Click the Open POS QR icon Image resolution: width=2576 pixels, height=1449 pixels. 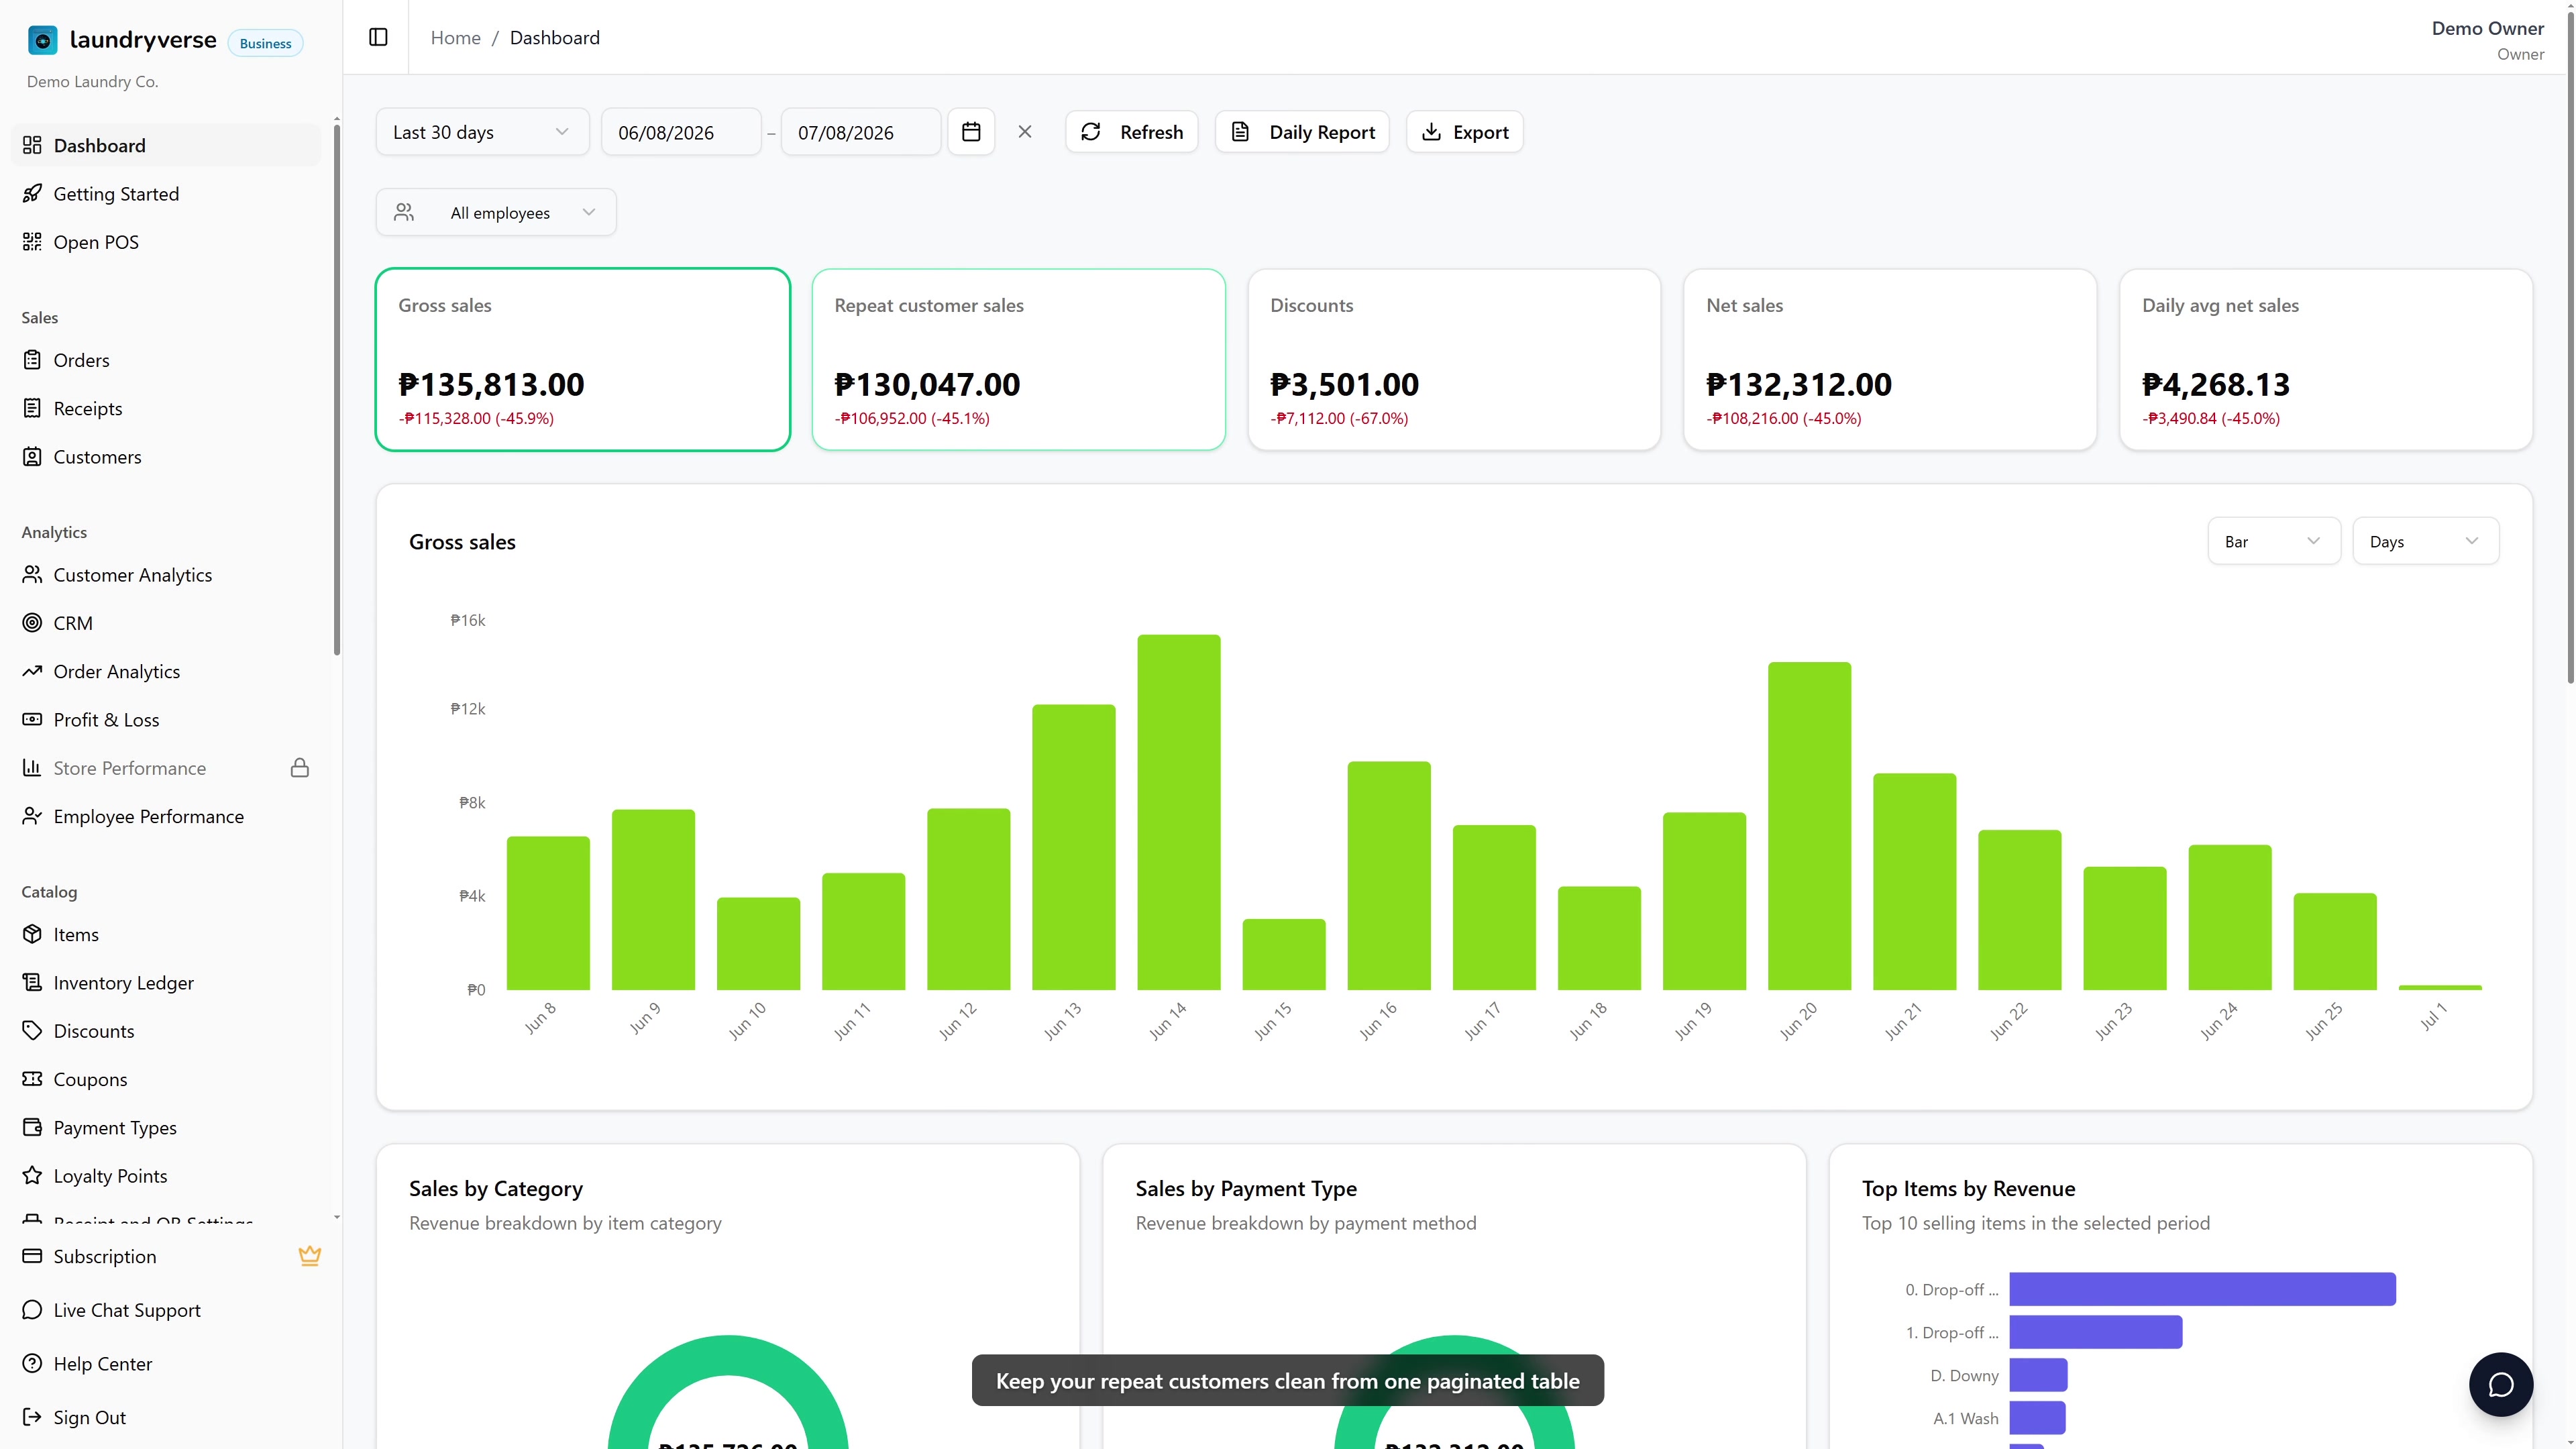32,241
